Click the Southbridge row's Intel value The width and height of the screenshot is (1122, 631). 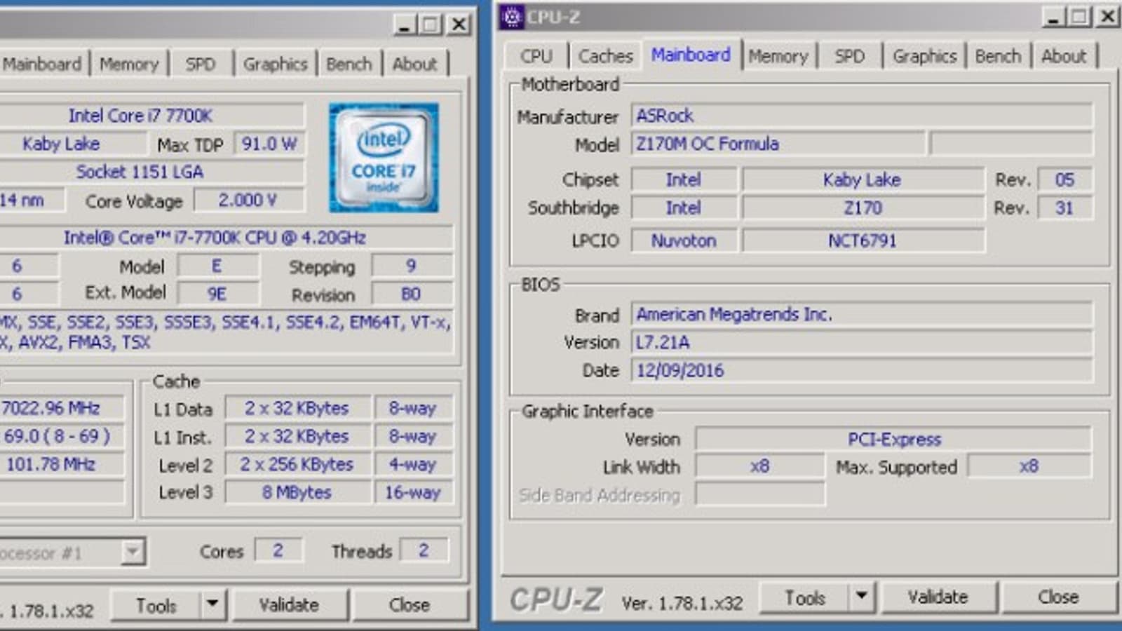(684, 208)
